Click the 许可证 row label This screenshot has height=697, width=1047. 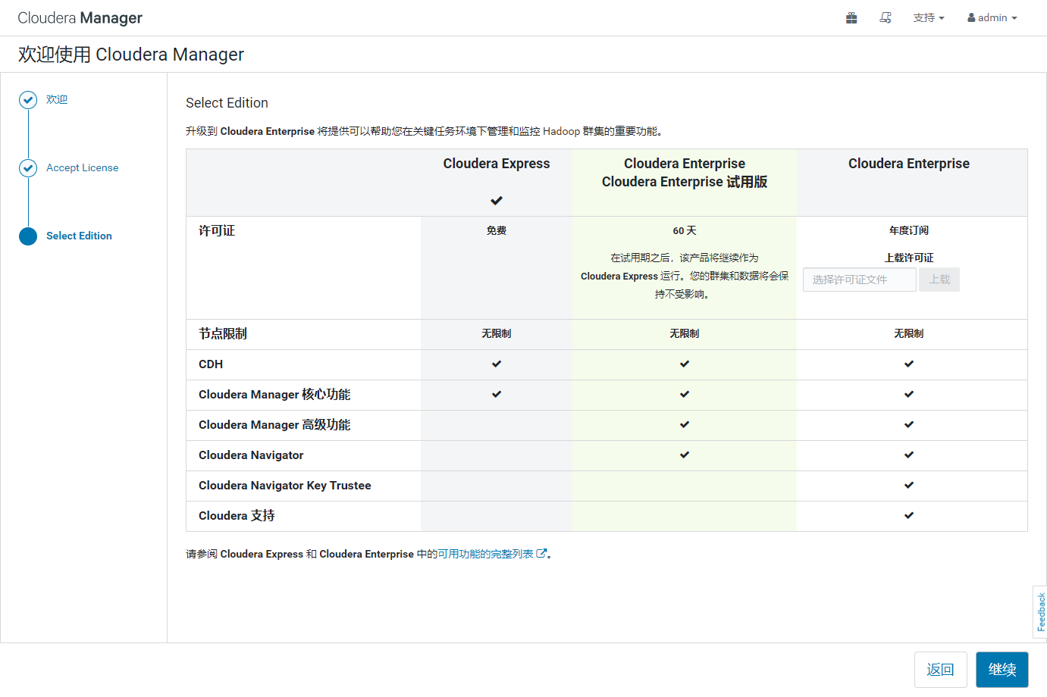pos(217,230)
